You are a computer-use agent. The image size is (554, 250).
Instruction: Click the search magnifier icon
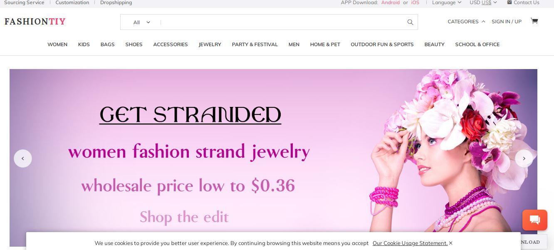tap(410, 22)
